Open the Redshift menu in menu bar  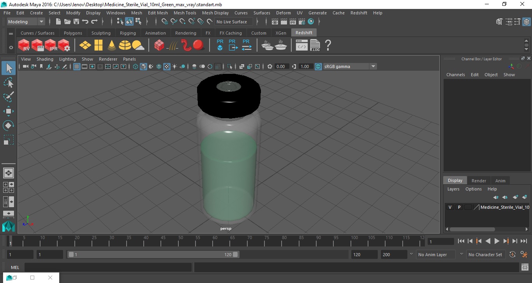359,13
